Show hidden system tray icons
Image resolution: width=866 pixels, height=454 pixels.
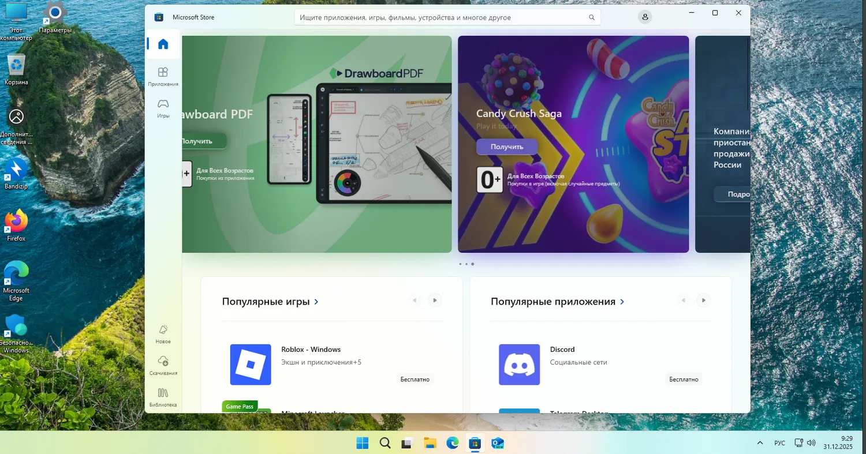tap(760, 443)
